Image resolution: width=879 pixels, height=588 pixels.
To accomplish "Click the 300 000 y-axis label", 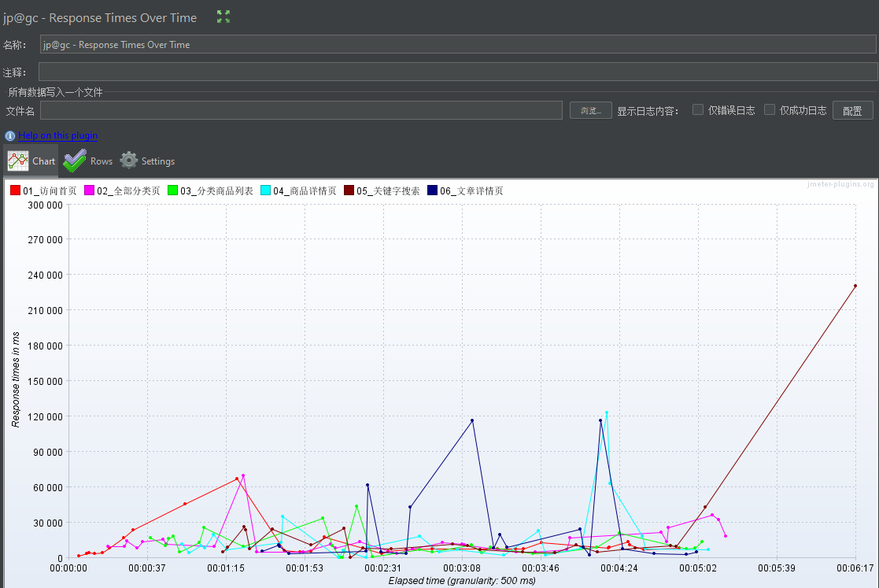I will click(46, 205).
